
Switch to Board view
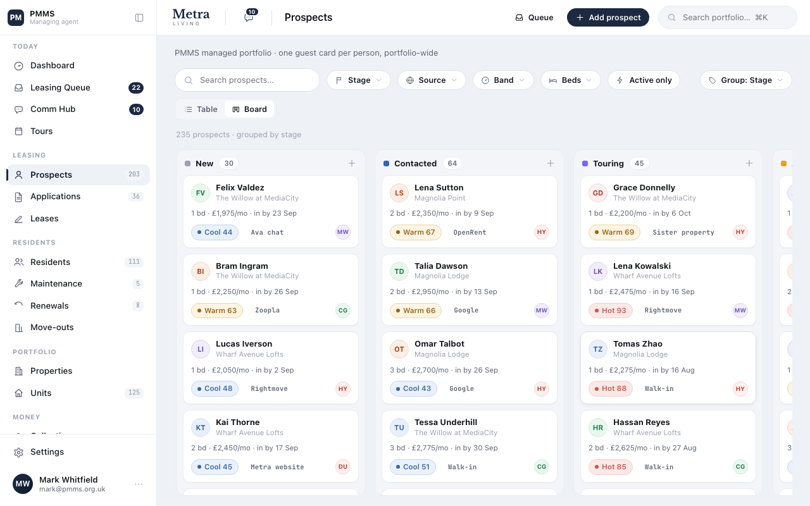[x=249, y=109]
